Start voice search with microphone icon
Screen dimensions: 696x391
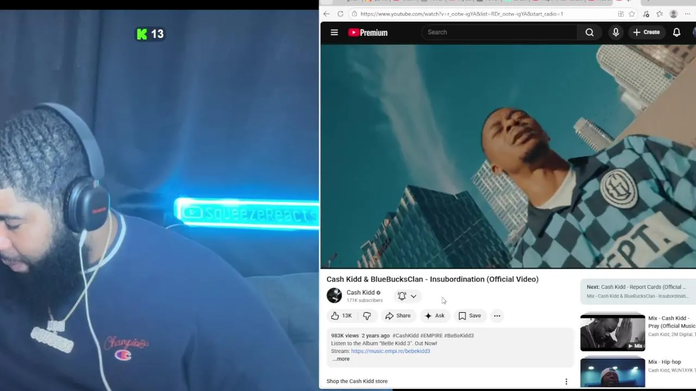[616, 33]
